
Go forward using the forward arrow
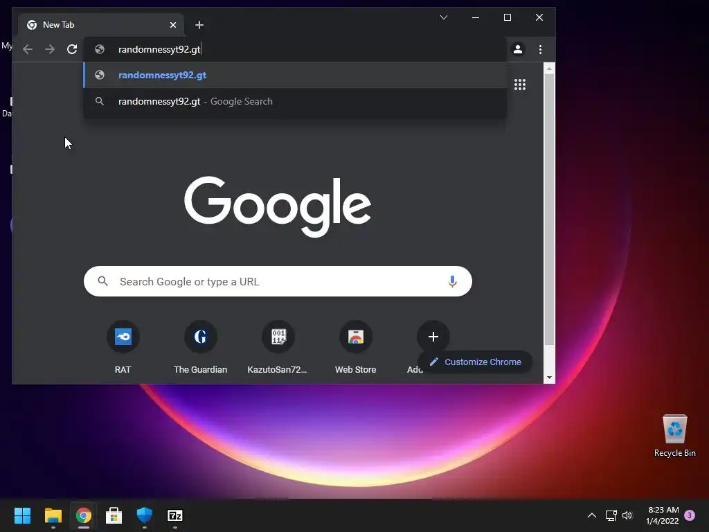(50, 49)
